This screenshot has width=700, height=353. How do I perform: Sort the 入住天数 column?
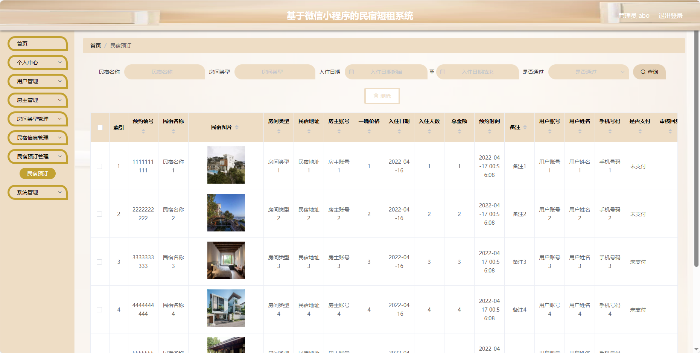point(429,131)
